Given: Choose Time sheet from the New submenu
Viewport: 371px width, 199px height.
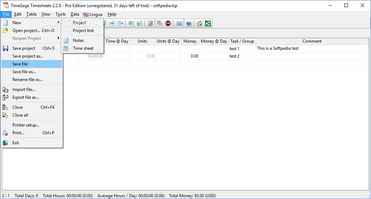Looking at the screenshot, I should pyautogui.click(x=82, y=48).
